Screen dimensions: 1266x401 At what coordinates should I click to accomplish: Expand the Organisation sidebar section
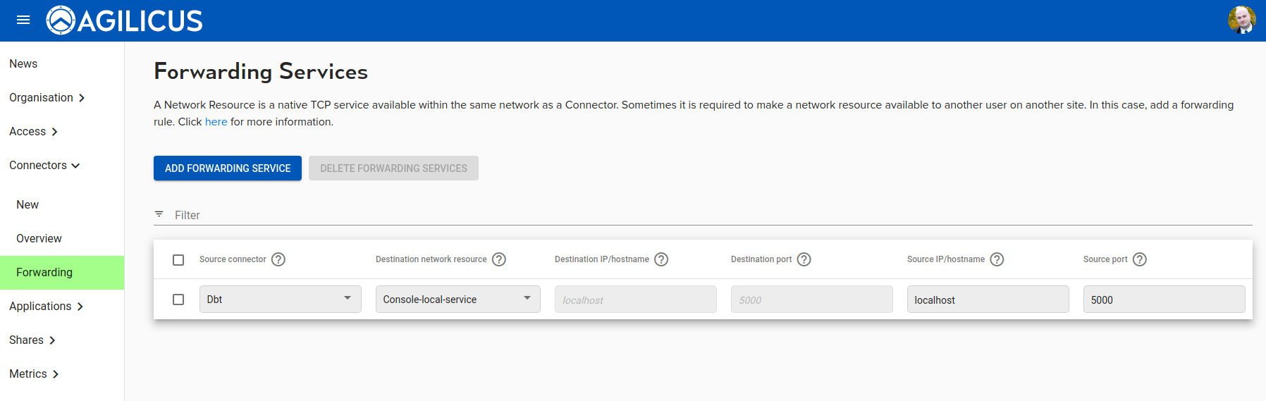[47, 98]
